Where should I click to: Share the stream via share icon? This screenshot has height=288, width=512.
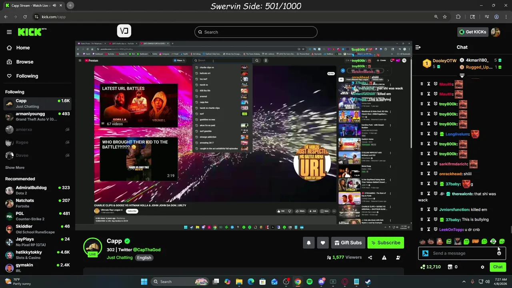(370, 258)
